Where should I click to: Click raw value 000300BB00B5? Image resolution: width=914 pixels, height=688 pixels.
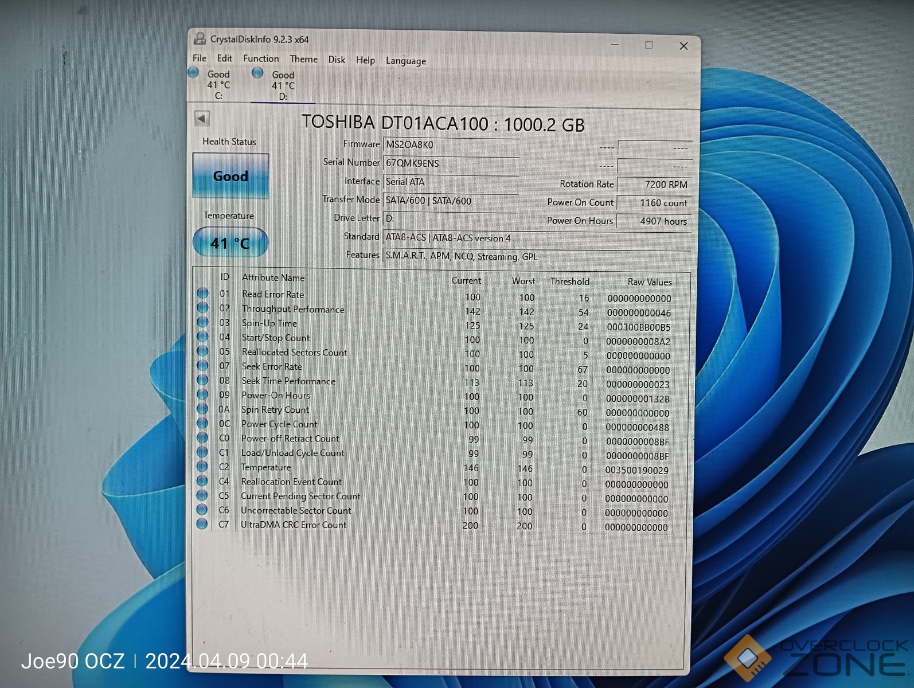click(638, 327)
